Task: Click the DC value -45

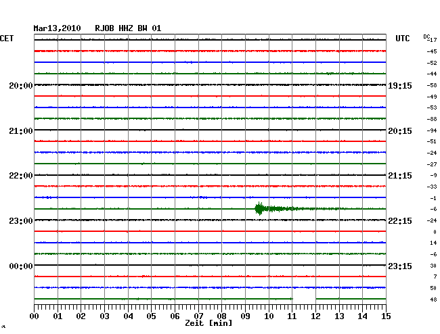Action: 432,51
